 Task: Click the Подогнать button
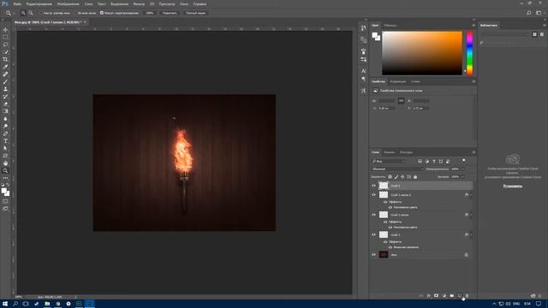click(x=170, y=13)
